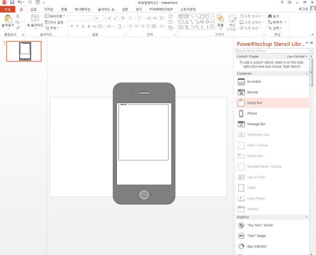Undo the last action

(x=19, y=3)
